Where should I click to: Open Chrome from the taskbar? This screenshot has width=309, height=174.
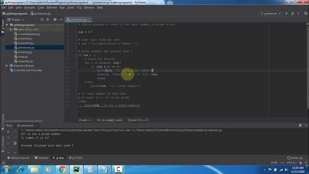[62, 170]
